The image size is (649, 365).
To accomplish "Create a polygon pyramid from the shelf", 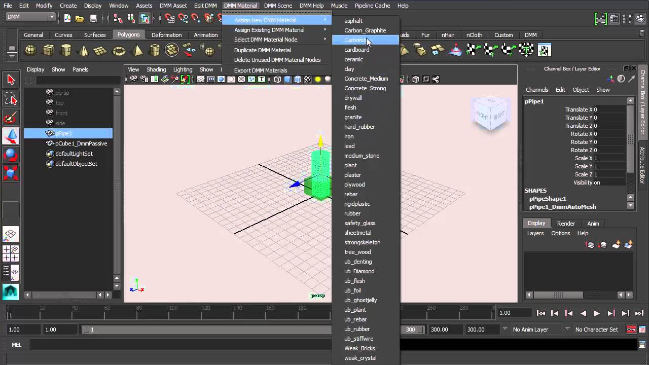I will pos(137,50).
